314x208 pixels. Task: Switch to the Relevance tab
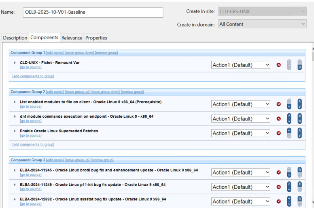(x=72, y=38)
